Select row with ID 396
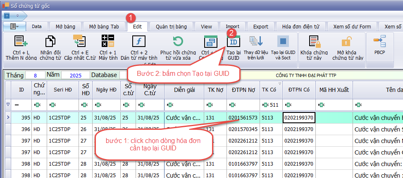 [x=26, y=129]
